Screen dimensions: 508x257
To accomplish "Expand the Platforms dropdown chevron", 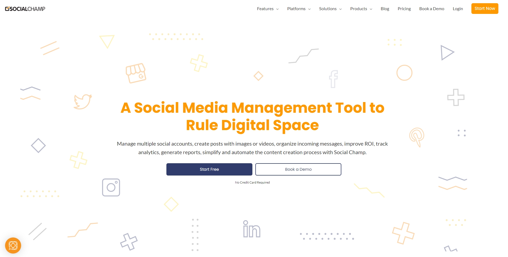I will point(309,9).
